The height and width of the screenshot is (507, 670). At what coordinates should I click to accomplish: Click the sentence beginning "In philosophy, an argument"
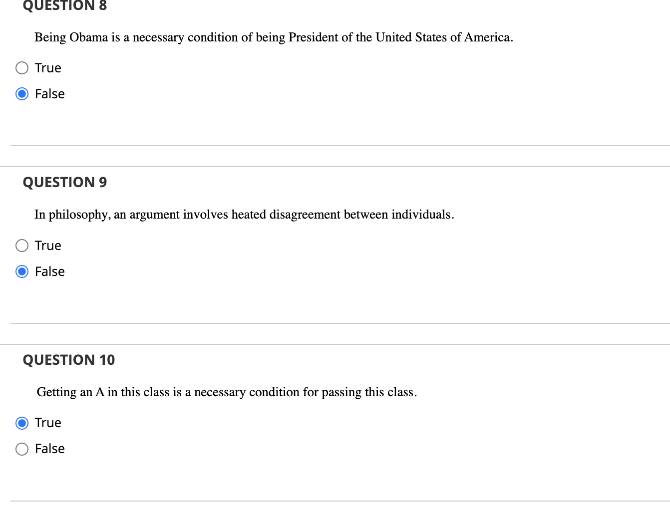click(244, 215)
